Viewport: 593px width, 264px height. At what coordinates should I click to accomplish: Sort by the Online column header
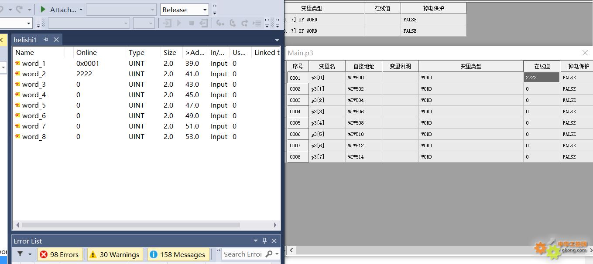(86, 52)
